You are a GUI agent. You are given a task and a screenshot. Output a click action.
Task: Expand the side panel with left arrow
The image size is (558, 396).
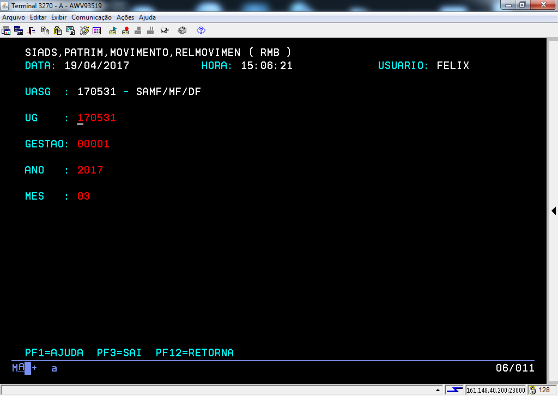coord(554,211)
